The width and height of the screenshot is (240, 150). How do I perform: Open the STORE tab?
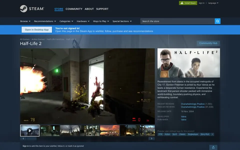(59, 9)
